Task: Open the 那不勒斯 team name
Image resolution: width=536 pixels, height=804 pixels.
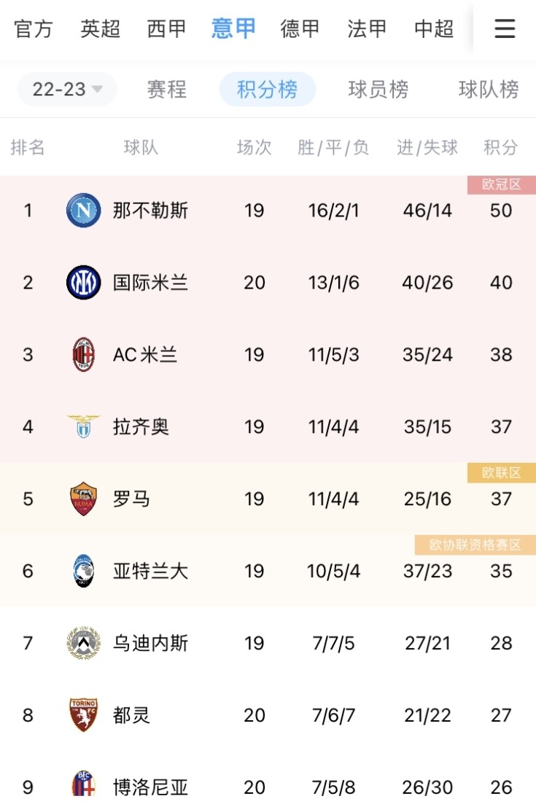Action: [x=151, y=211]
